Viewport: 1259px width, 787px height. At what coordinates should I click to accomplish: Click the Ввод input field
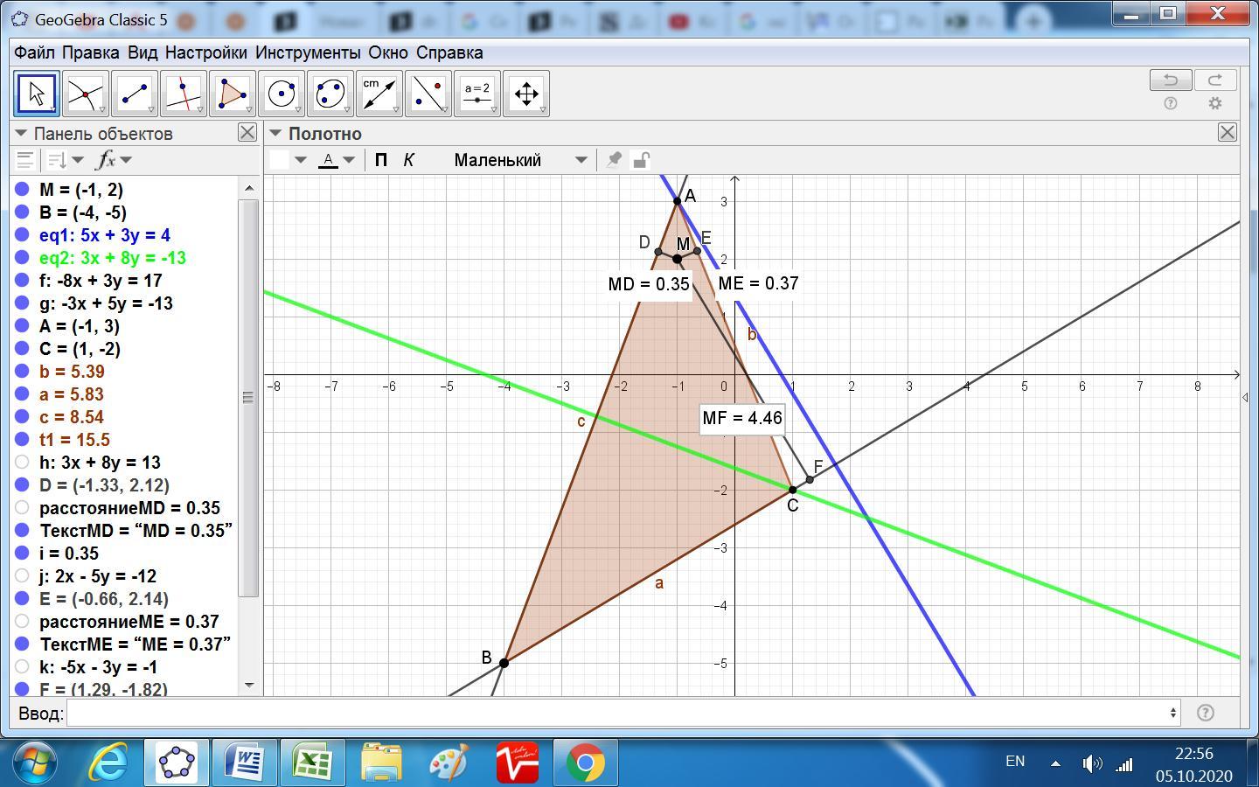pos(621,714)
